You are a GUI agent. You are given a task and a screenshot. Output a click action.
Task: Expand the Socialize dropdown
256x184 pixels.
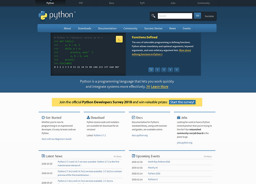coord(209,16)
